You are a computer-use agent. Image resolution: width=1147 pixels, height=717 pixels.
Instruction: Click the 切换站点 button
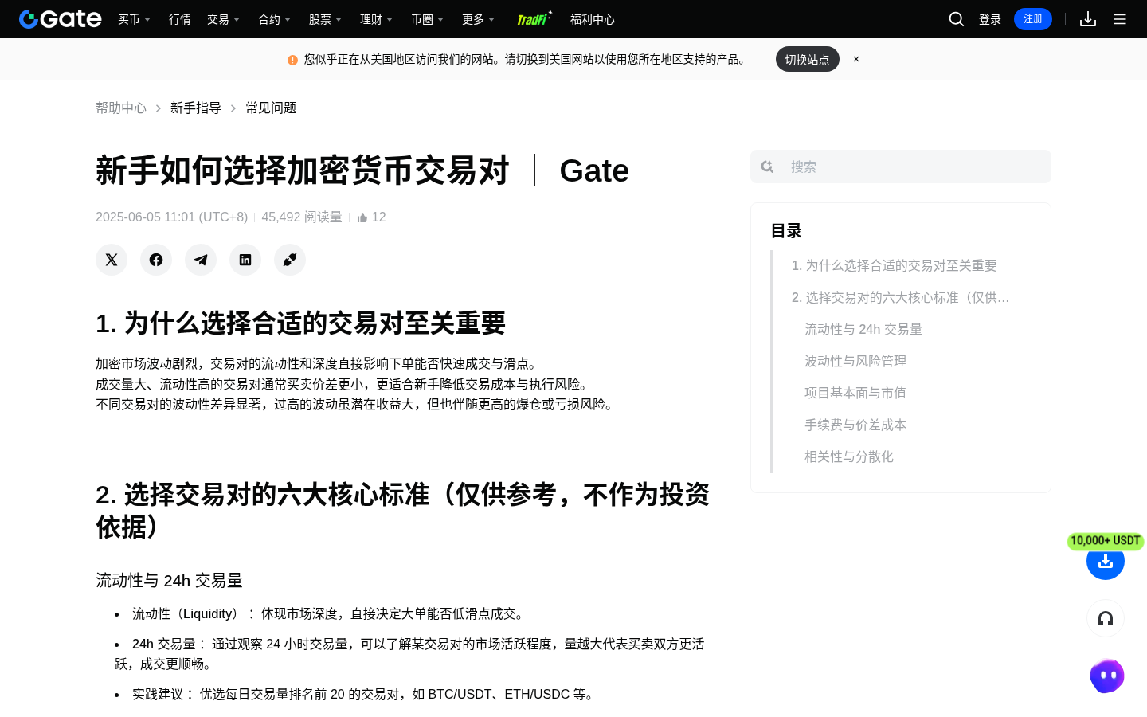(808, 59)
